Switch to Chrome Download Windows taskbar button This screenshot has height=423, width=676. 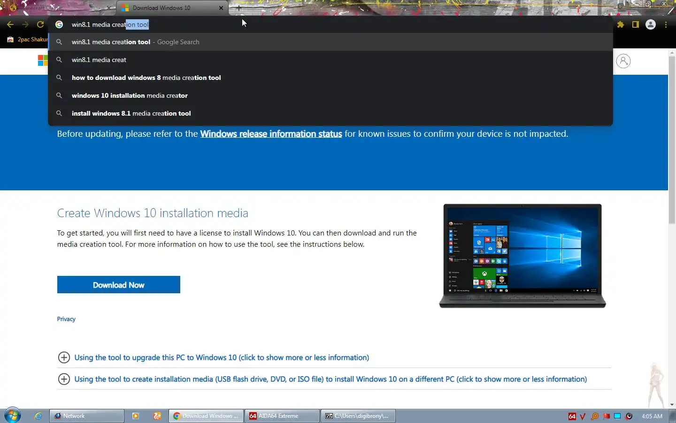[x=206, y=416]
